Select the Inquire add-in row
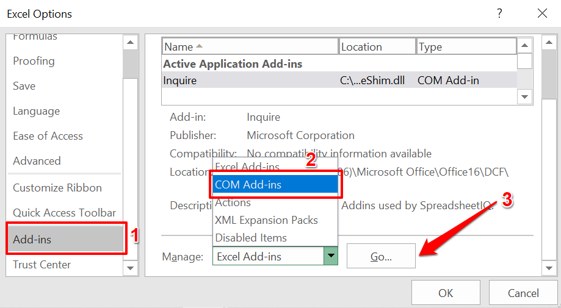The height and width of the screenshot is (308, 561). 339,80
